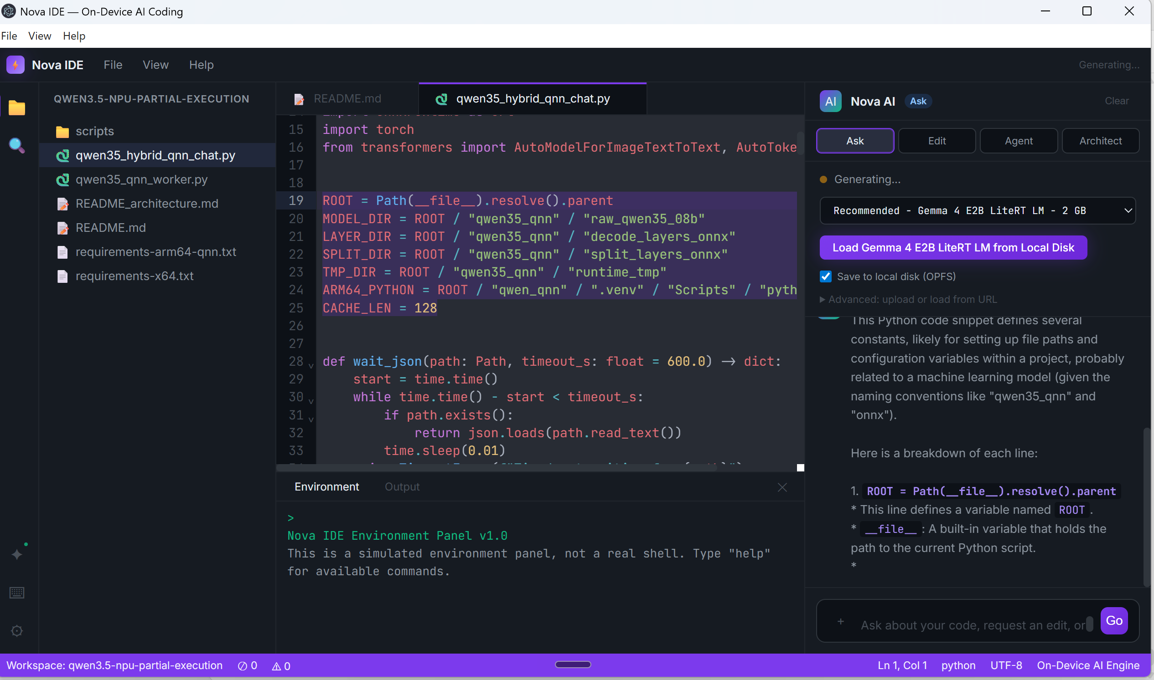Clear the Nova AI conversation
This screenshot has width=1154, height=680.
[1117, 101]
